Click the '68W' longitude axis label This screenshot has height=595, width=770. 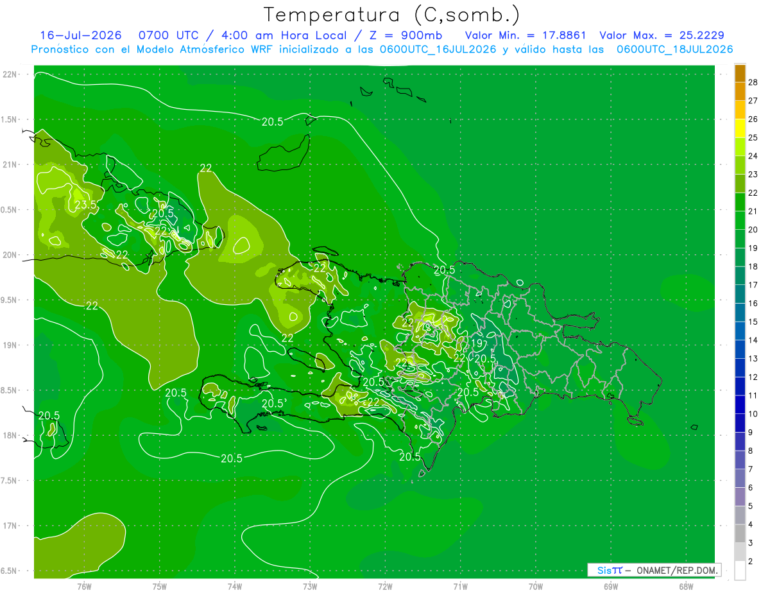686,586
